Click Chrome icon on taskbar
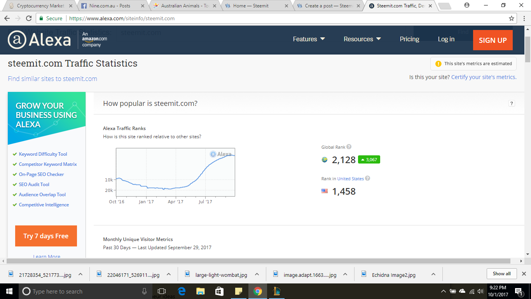Viewport: 531px width, 299px height. pyautogui.click(x=257, y=291)
